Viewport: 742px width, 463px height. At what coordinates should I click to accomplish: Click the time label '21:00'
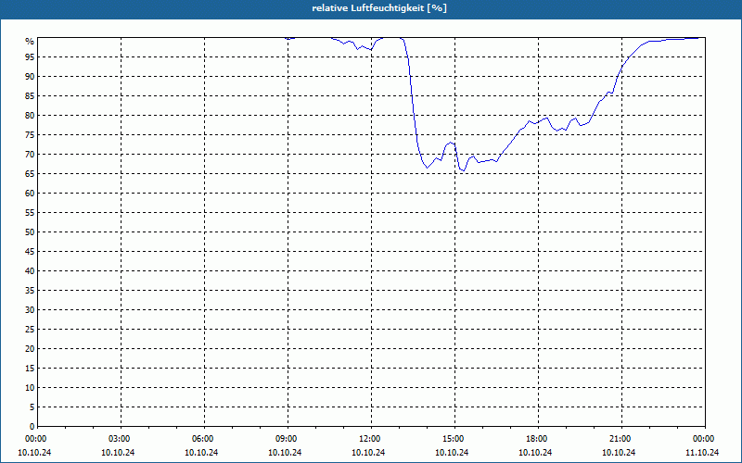pos(621,439)
